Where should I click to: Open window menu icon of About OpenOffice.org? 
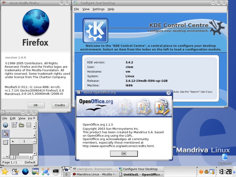click(79, 92)
